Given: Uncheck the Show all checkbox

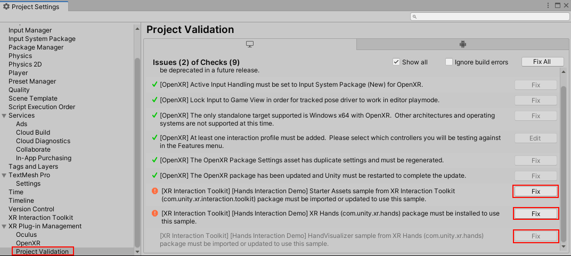Looking at the screenshot, I should point(396,62).
